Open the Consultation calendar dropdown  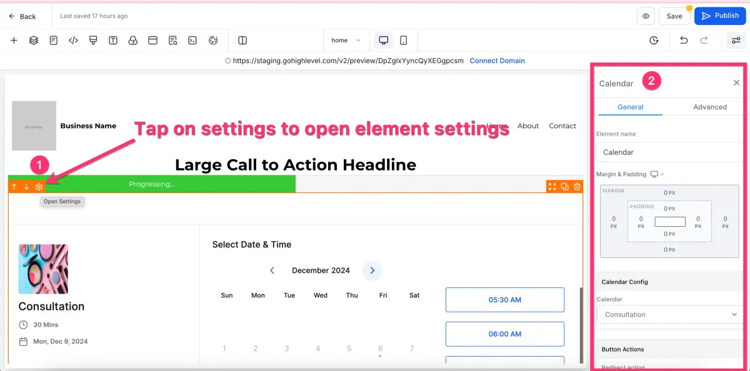(669, 315)
